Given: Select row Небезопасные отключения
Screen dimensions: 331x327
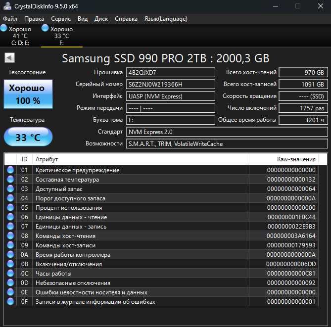Looking at the screenshot, I should (x=161, y=282).
